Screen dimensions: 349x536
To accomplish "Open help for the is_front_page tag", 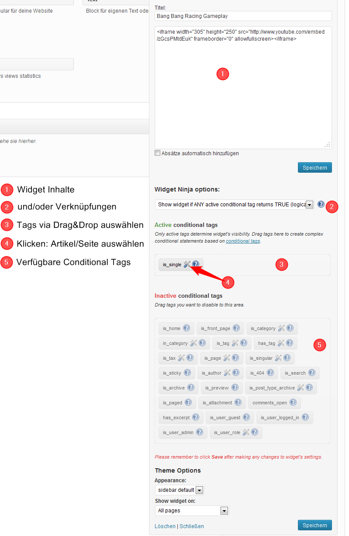I will (x=236, y=328).
